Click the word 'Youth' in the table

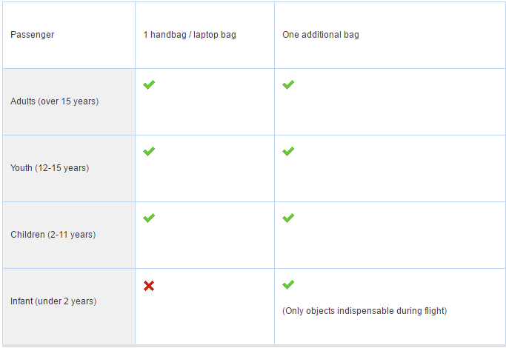[x=21, y=168]
